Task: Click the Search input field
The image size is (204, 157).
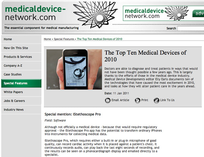Action: click(191, 28)
